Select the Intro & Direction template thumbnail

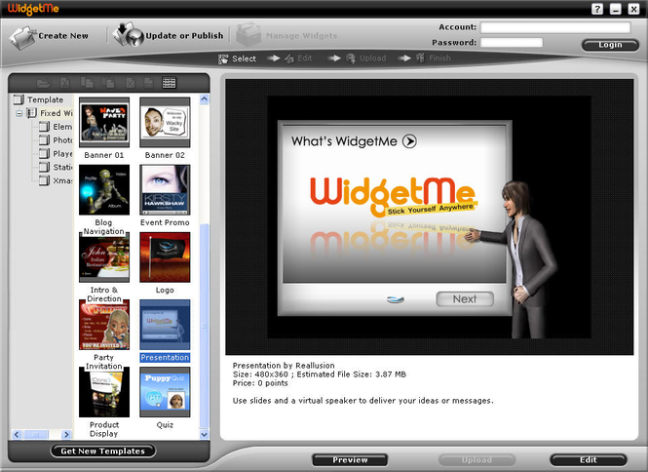pyautogui.click(x=104, y=257)
